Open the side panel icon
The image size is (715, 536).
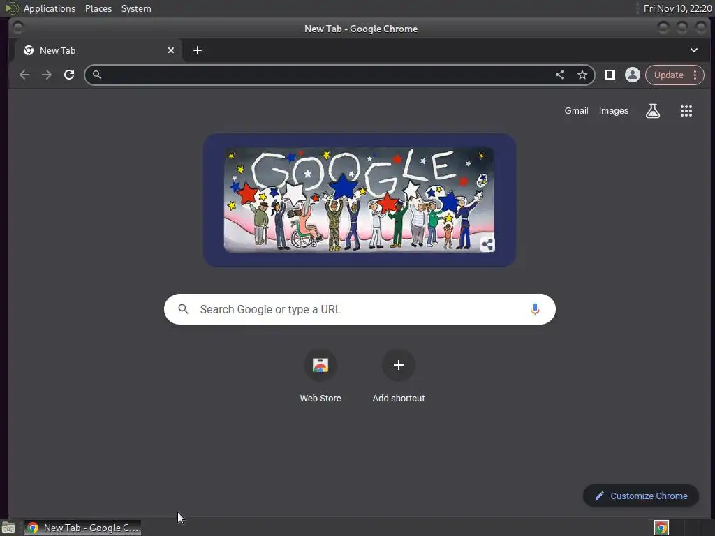point(610,75)
